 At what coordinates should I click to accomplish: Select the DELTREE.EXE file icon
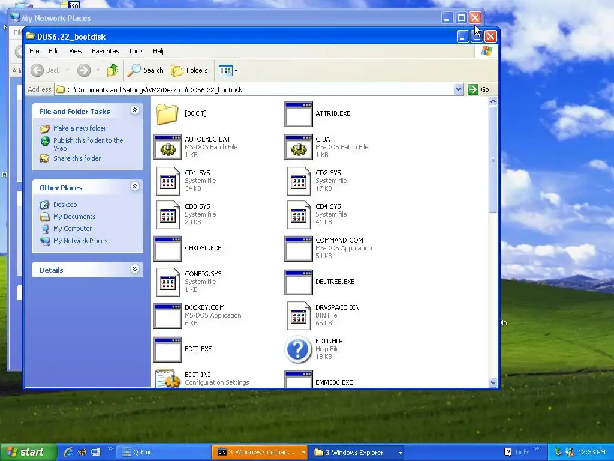click(299, 282)
